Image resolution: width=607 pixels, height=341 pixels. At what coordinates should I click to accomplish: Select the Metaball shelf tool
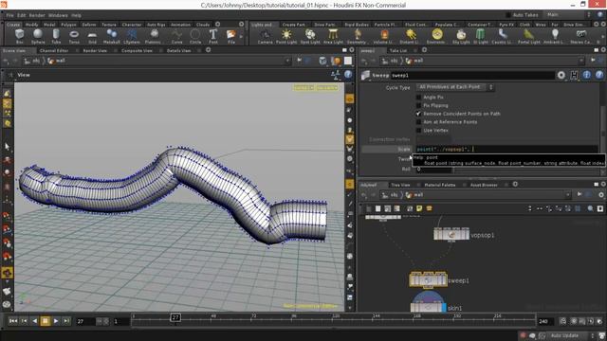point(112,36)
